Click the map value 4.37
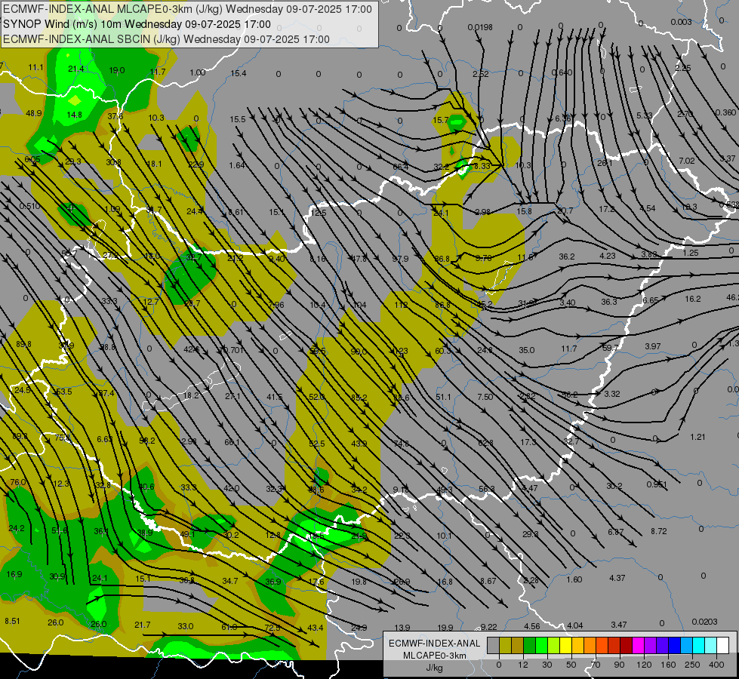This screenshot has width=739, height=679. coord(617,578)
